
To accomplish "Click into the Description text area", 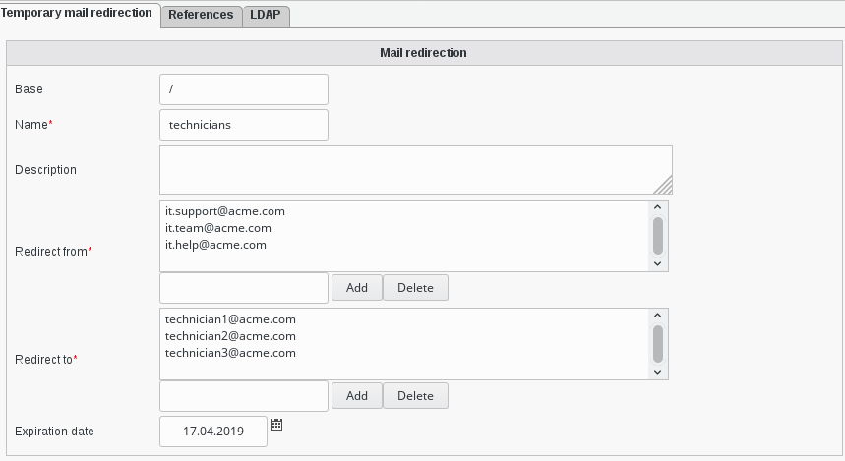I will pyautogui.click(x=416, y=170).
